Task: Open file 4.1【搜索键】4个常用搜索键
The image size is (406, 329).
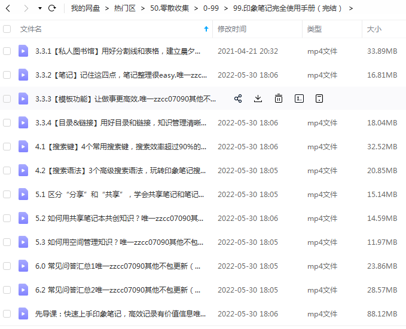Action: pos(121,146)
